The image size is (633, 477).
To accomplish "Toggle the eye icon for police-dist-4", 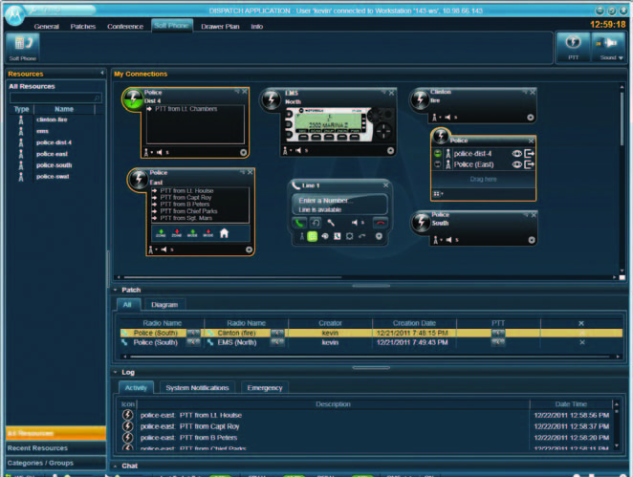I will pyautogui.click(x=516, y=152).
